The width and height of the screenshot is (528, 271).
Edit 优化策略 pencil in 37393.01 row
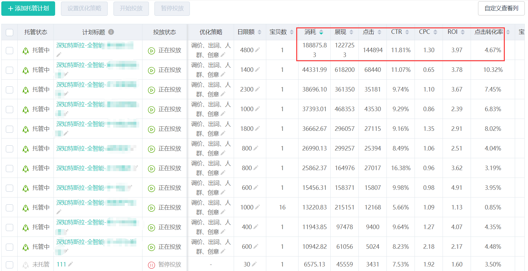[x=223, y=114]
